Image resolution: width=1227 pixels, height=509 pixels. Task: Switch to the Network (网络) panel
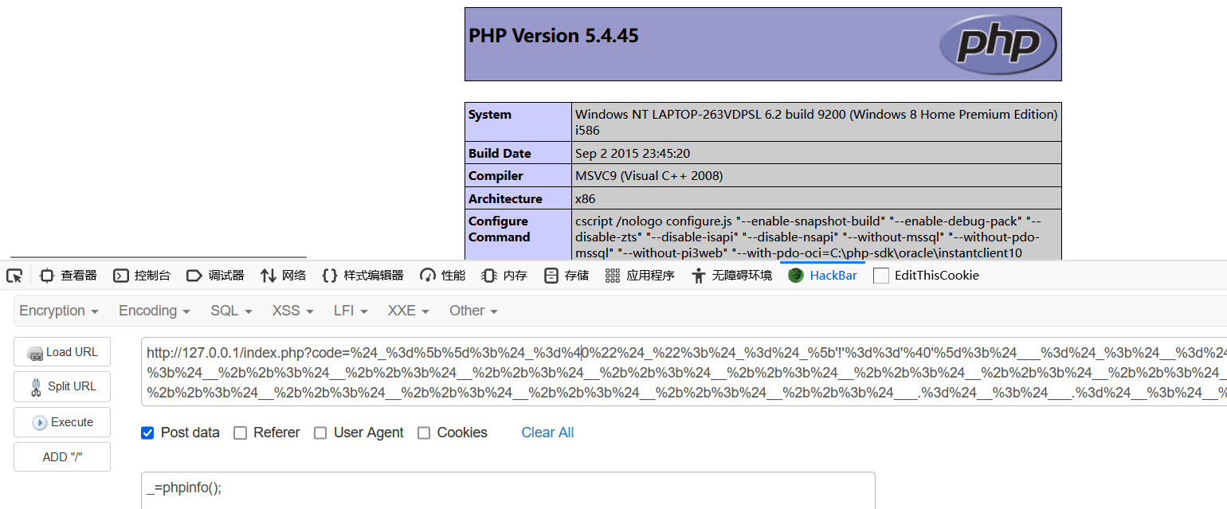tap(284, 276)
